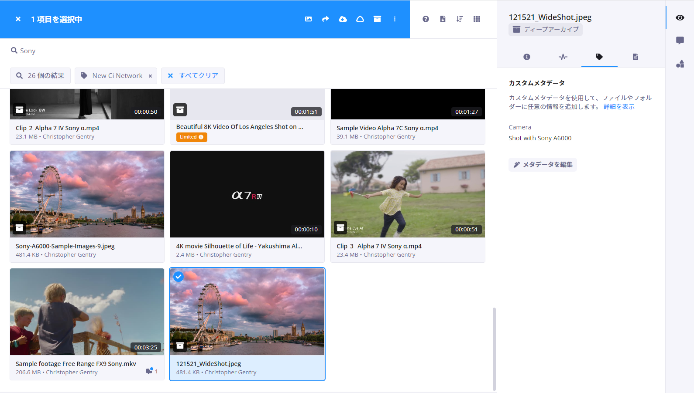Click the cloud outline icon in the toolbar
The height and width of the screenshot is (393, 694).
pos(360,19)
